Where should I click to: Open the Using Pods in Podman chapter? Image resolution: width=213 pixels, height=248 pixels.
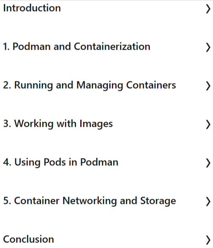[x=61, y=162]
